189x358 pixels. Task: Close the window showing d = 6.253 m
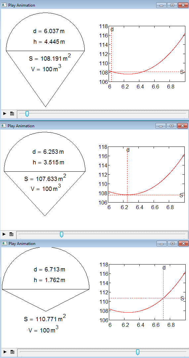(183, 126)
